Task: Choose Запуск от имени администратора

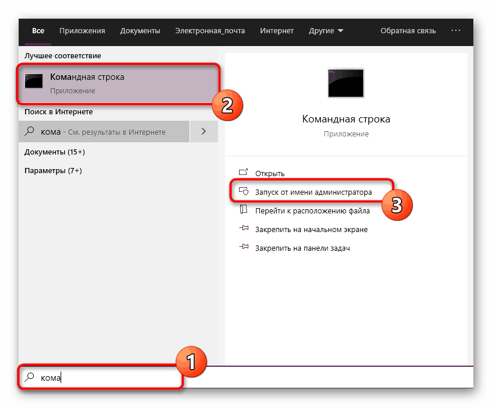Action: [313, 192]
